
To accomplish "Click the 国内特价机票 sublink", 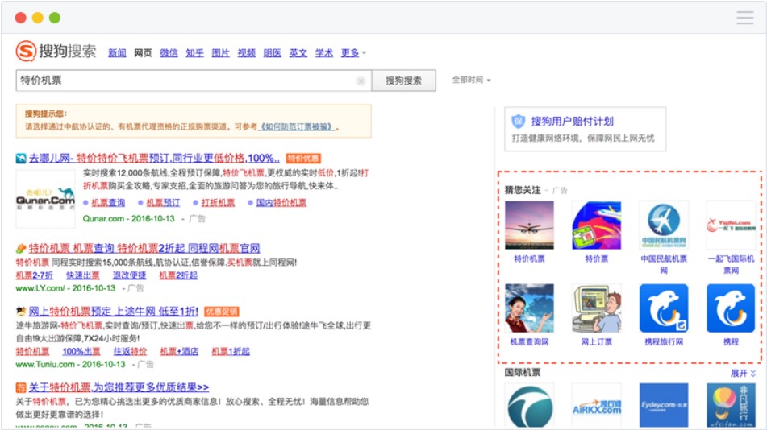I will pyautogui.click(x=281, y=203).
